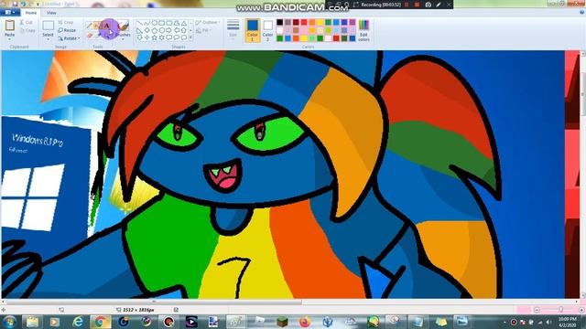Select the Oval shape

coord(154,23)
